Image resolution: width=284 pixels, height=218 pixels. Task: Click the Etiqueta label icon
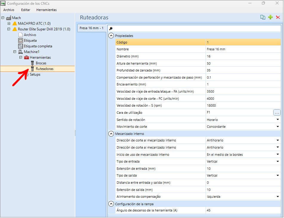21,41
